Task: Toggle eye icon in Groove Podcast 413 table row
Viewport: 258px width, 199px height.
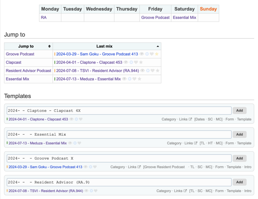Action: point(142,54)
